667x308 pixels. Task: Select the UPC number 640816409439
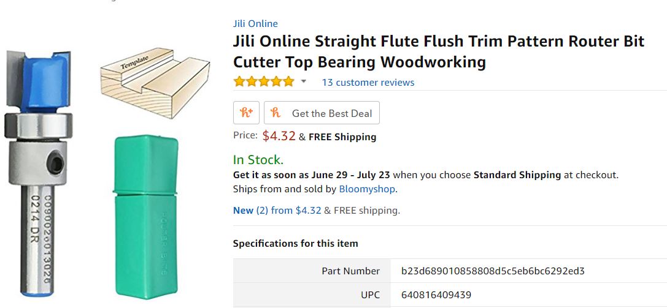(x=436, y=295)
